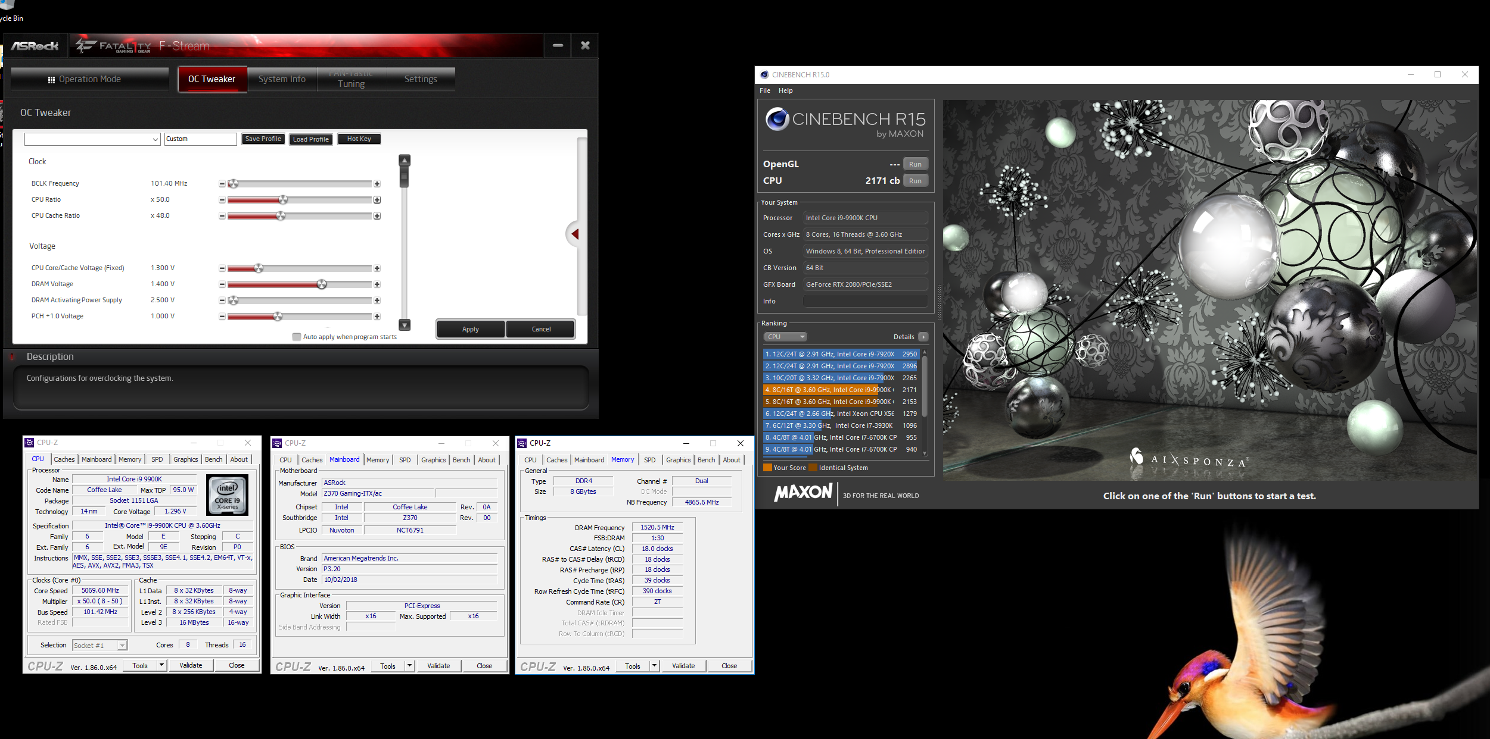Decrease CPU Core/Cache Voltage with minus icon
The height and width of the screenshot is (739, 1490).
pyautogui.click(x=222, y=268)
